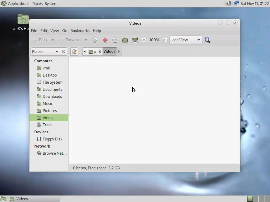Open Desktop in the sidebar
Viewport: 270px width, 202px height.
click(49, 75)
